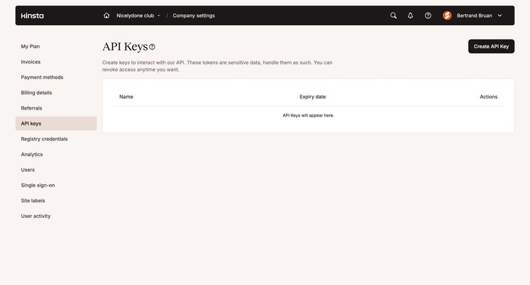530x285 pixels.
Task: Expand the Bertrand Bruan user menu chevron
Action: (x=500, y=15)
